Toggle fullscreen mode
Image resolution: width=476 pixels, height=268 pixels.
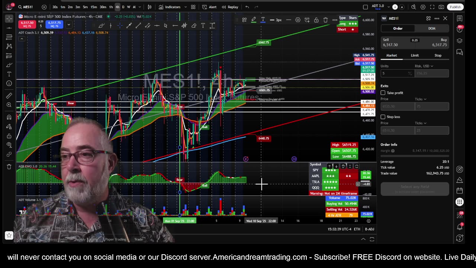[432, 7]
